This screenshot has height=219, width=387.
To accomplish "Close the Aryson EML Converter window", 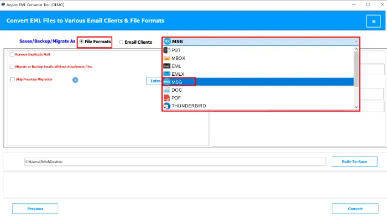I will tap(382, 4).
